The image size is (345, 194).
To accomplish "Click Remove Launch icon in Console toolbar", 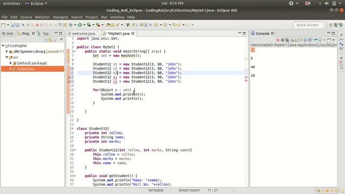I will coord(282,40).
